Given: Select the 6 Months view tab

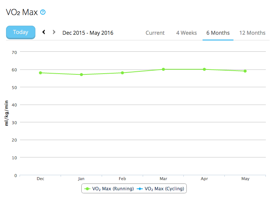Looking at the screenshot, I should [x=218, y=33].
